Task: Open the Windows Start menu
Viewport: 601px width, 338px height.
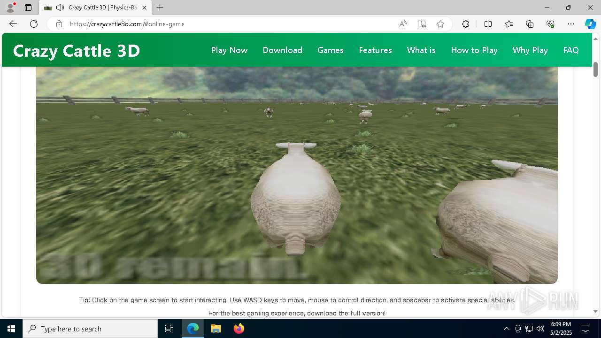Action: [x=11, y=329]
